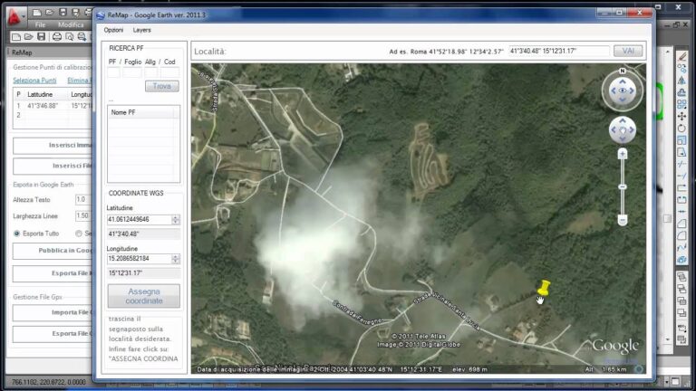This screenshot has width=696, height=391.
Task: Pan map right with move joystick arrow
Action: tap(632, 130)
